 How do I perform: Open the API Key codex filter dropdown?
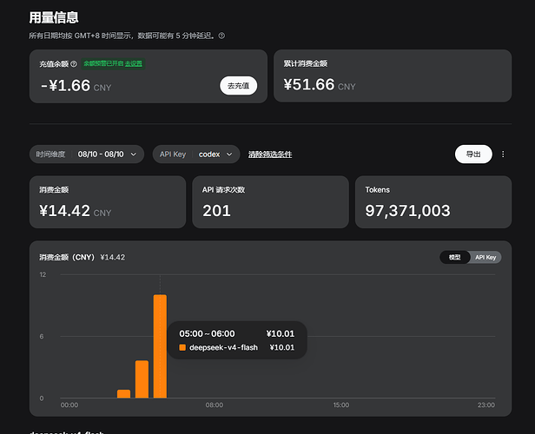point(196,155)
